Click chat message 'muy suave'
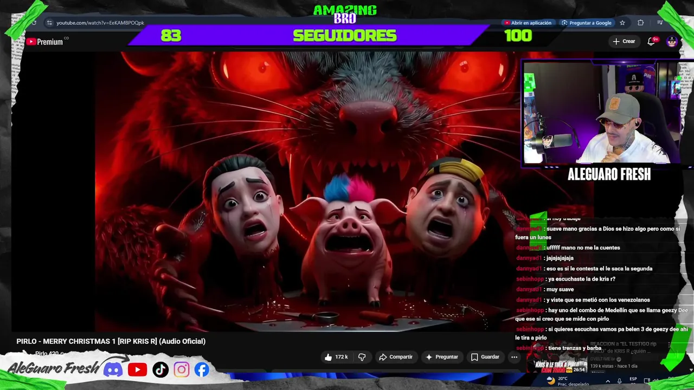 pos(560,289)
